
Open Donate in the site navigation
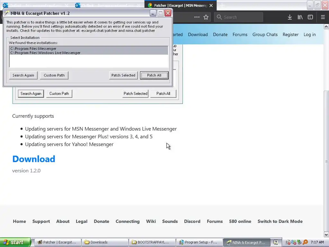point(220,34)
